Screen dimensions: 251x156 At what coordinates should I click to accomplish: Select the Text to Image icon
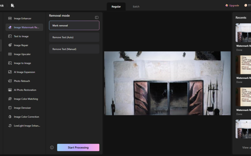(x=10, y=36)
